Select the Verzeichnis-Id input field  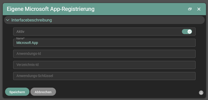coord(104,65)
